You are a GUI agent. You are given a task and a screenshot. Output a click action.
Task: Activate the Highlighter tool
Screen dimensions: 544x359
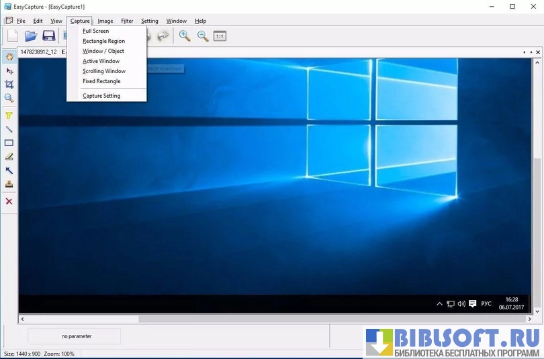point(9,157)
